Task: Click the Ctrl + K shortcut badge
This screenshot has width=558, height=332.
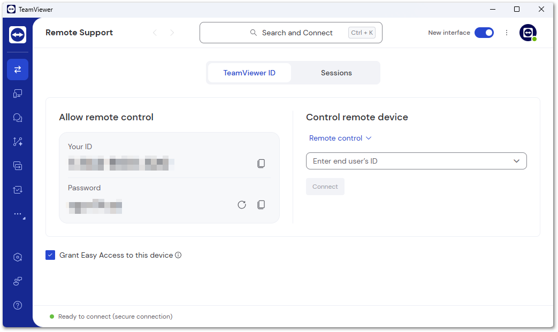Action: click(x=362, y=33)
